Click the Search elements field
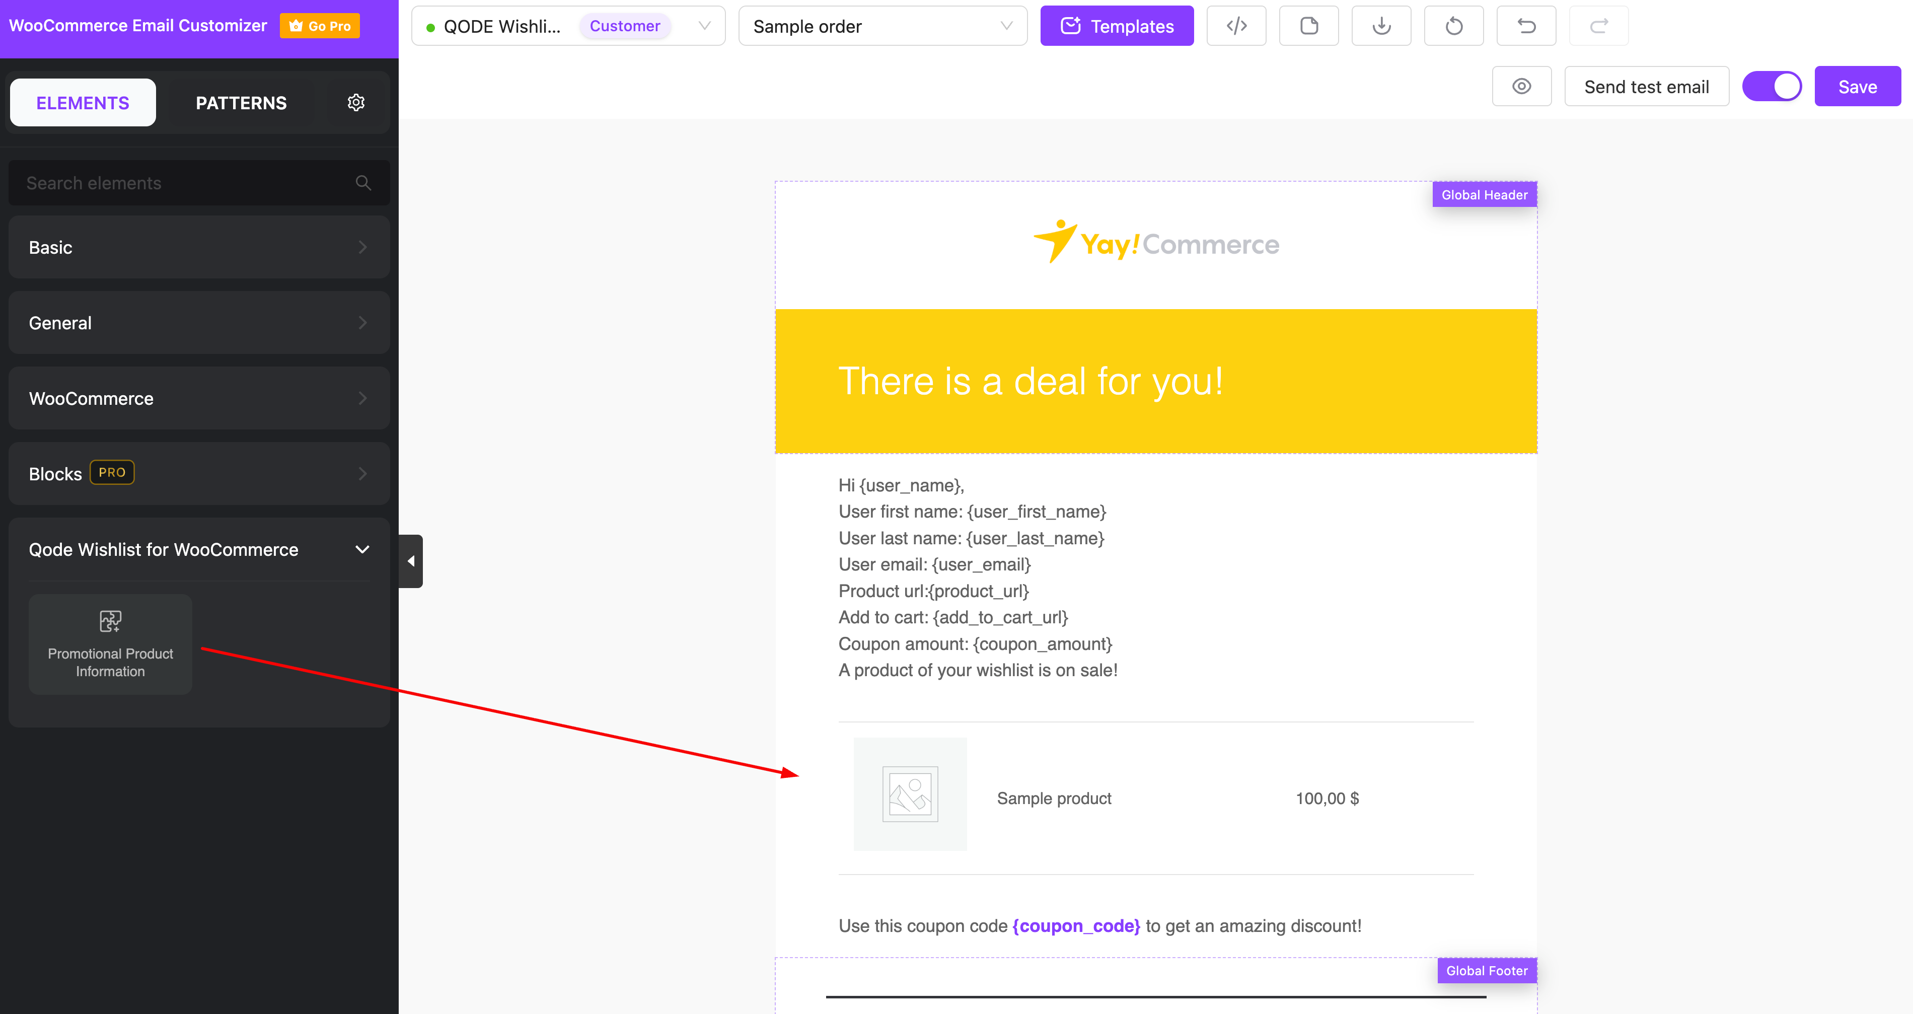The height and width of the screenshot is (1014, 1913). pyautogui.click(x=186, y=183)
